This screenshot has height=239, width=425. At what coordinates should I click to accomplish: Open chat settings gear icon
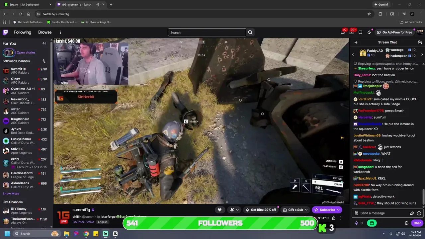point(406,223)
